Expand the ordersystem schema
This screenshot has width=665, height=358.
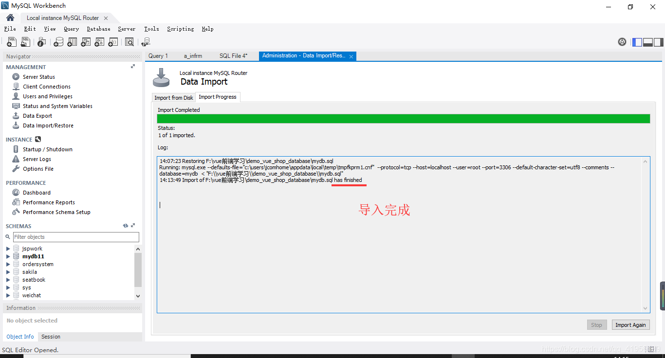[x=8, y=264]
